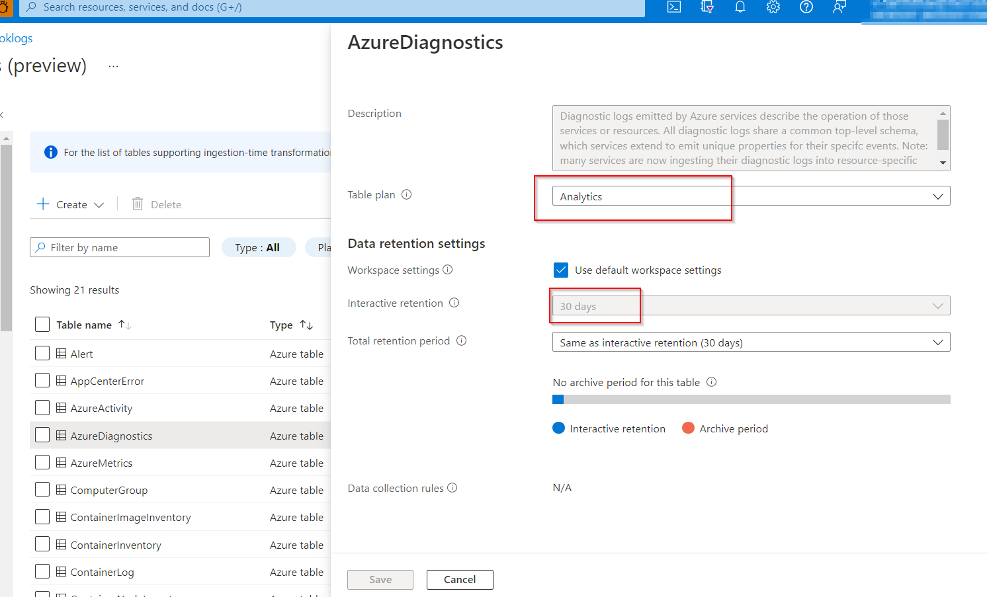Open the Notifications bell
The height and width of the screenshot is (597, 987).
coord(740,7)
